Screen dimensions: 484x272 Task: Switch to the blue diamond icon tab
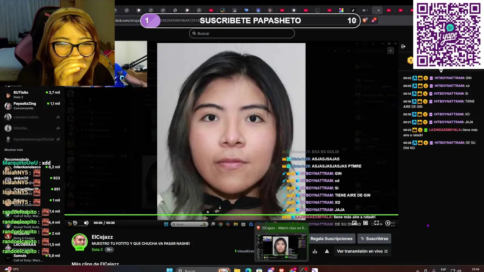coord(247,10)
